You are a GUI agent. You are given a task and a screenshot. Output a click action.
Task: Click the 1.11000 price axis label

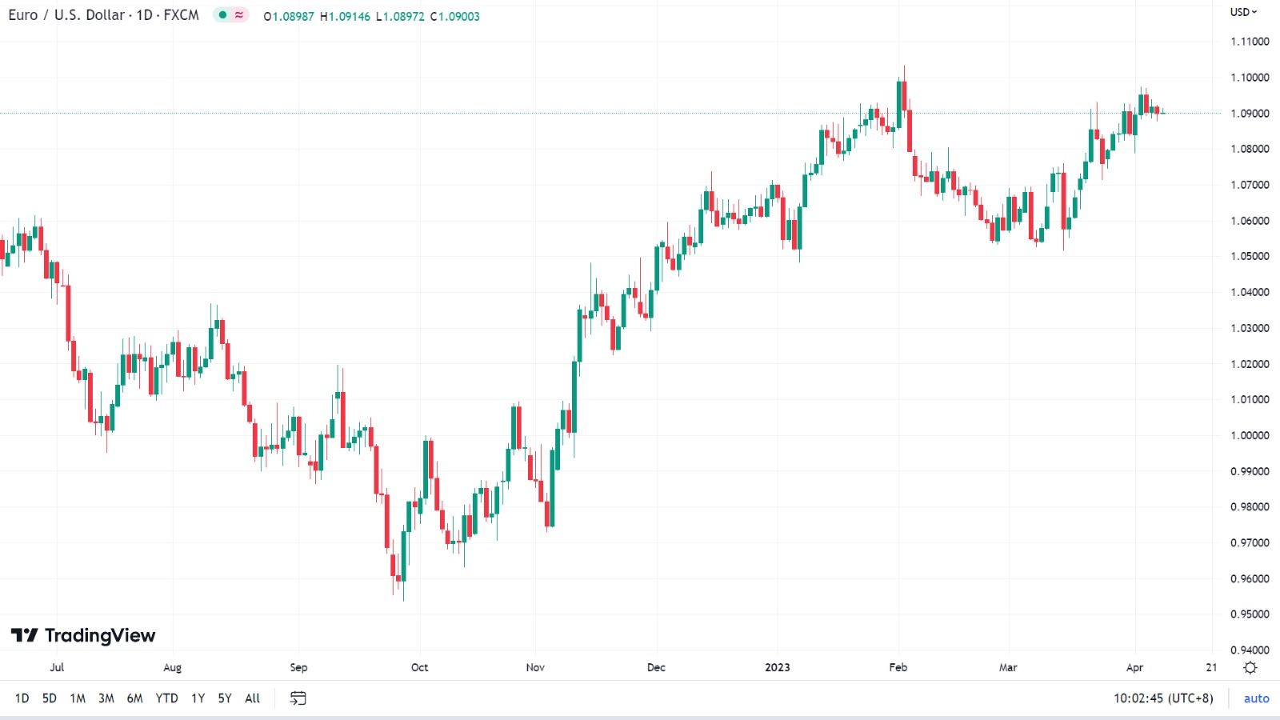coord(1250,42)
